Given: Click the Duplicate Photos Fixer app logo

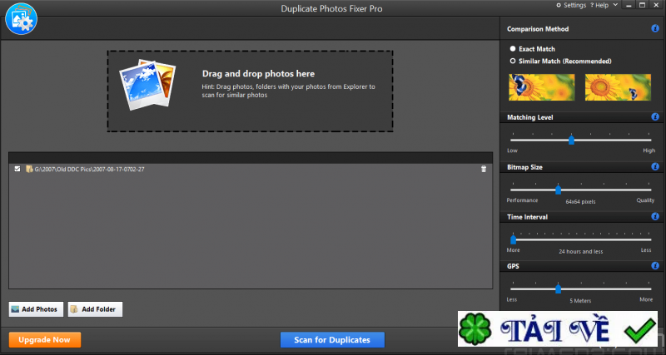Looking at the screenshot, I should [x=22, y=18].
